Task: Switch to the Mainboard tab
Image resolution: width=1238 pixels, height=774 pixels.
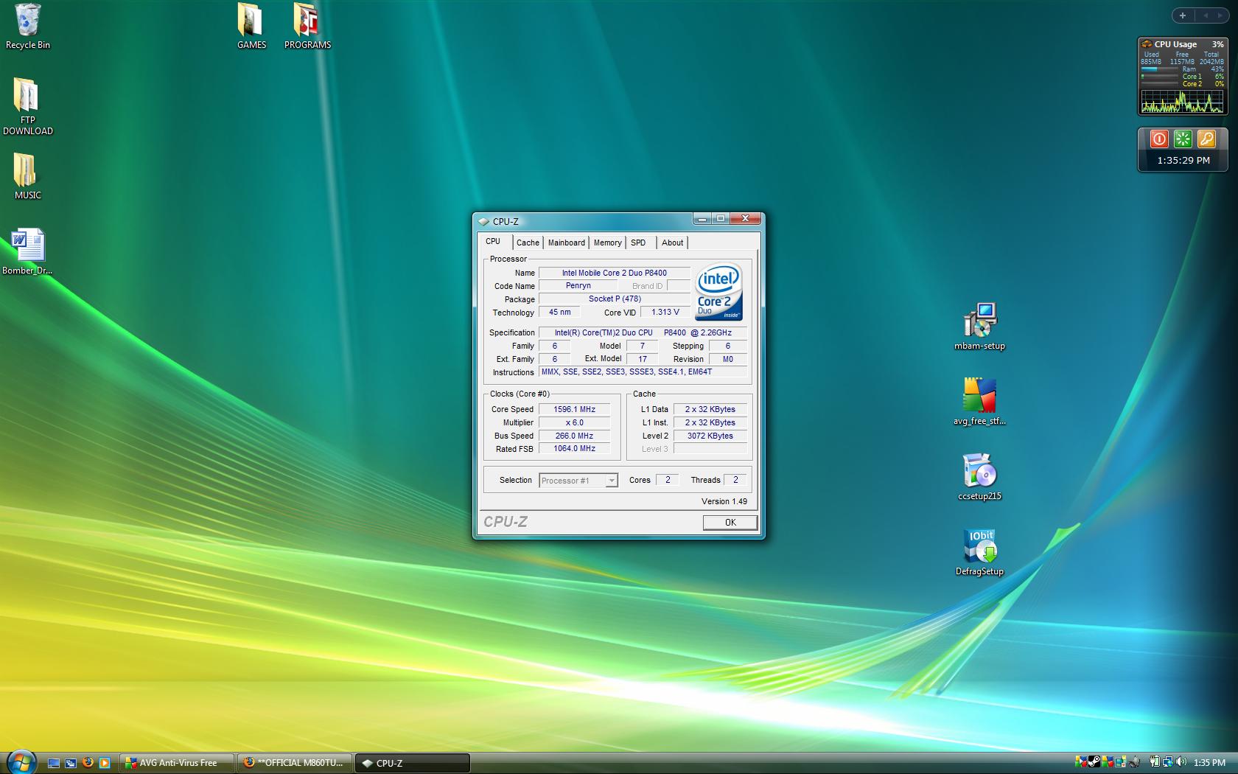Action: coord(566,243)
